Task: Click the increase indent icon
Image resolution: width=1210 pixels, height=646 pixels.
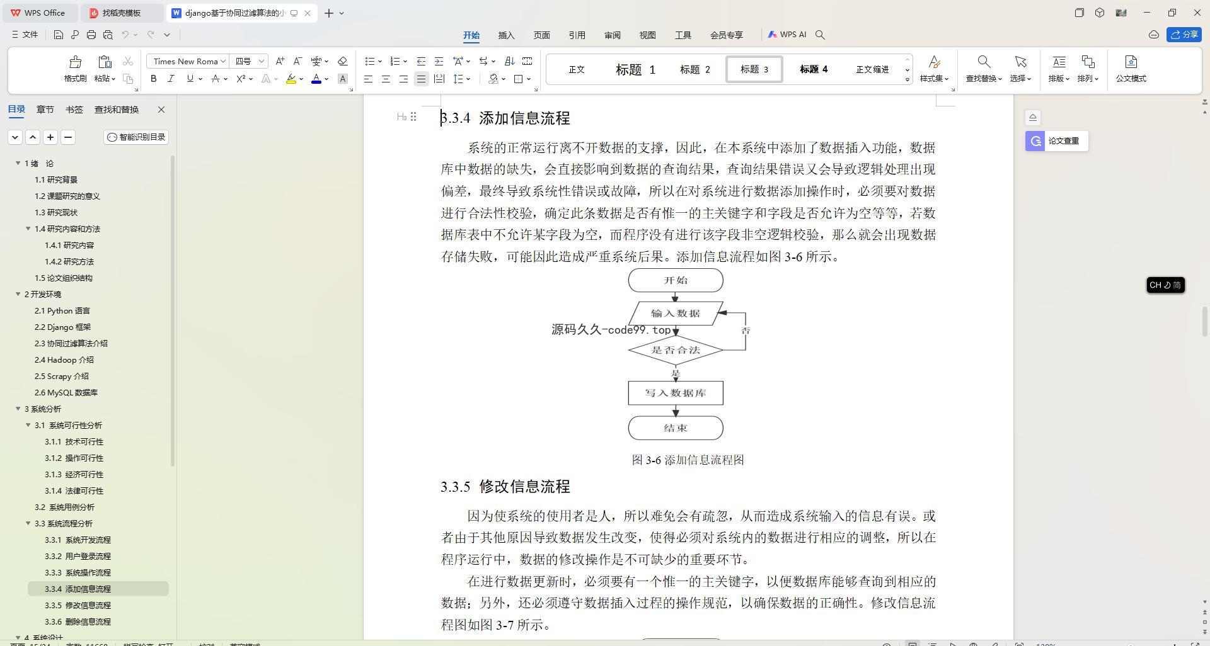Action: point(439,61)
